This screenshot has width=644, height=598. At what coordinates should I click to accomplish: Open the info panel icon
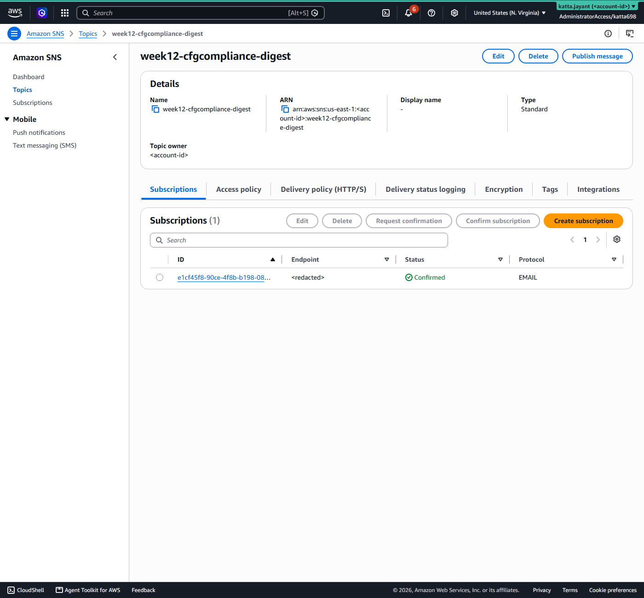coord(608,34)
